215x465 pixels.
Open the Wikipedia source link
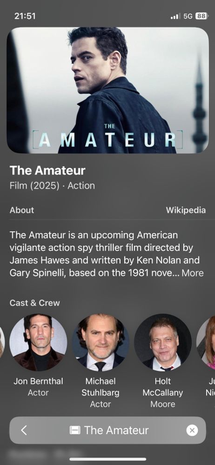coord(186,210)
